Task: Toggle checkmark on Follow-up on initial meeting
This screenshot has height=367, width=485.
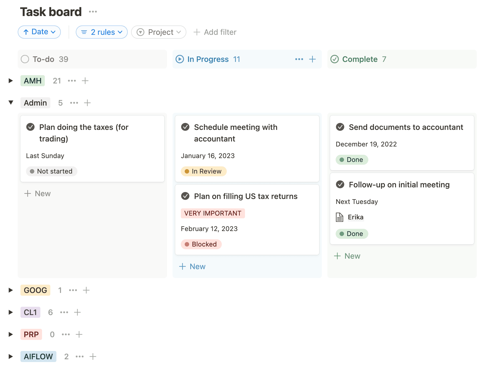Action: click(340, 184)
